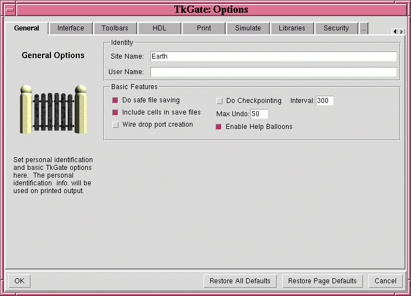Toggle the Enable Help Balloons checkbox
The height and width of the screenshot is (296, 411).
click(219, 127)
